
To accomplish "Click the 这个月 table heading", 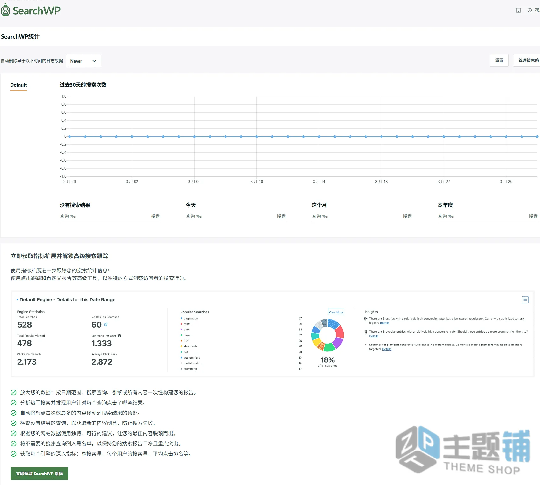I will click(319, 205).
